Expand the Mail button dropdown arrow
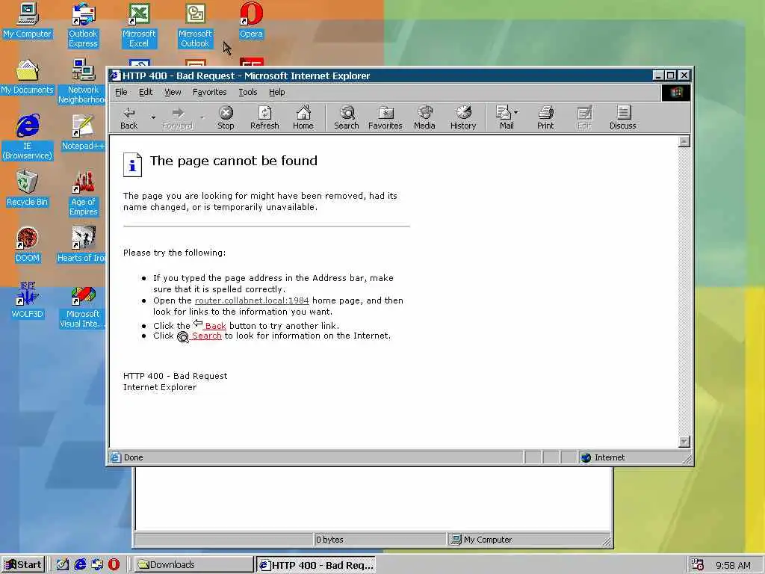The image size is (765, 574). coord(516,112)
